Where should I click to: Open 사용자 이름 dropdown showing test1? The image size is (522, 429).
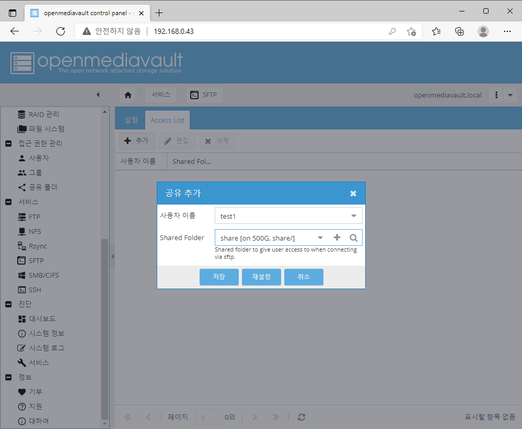(354, 216)
